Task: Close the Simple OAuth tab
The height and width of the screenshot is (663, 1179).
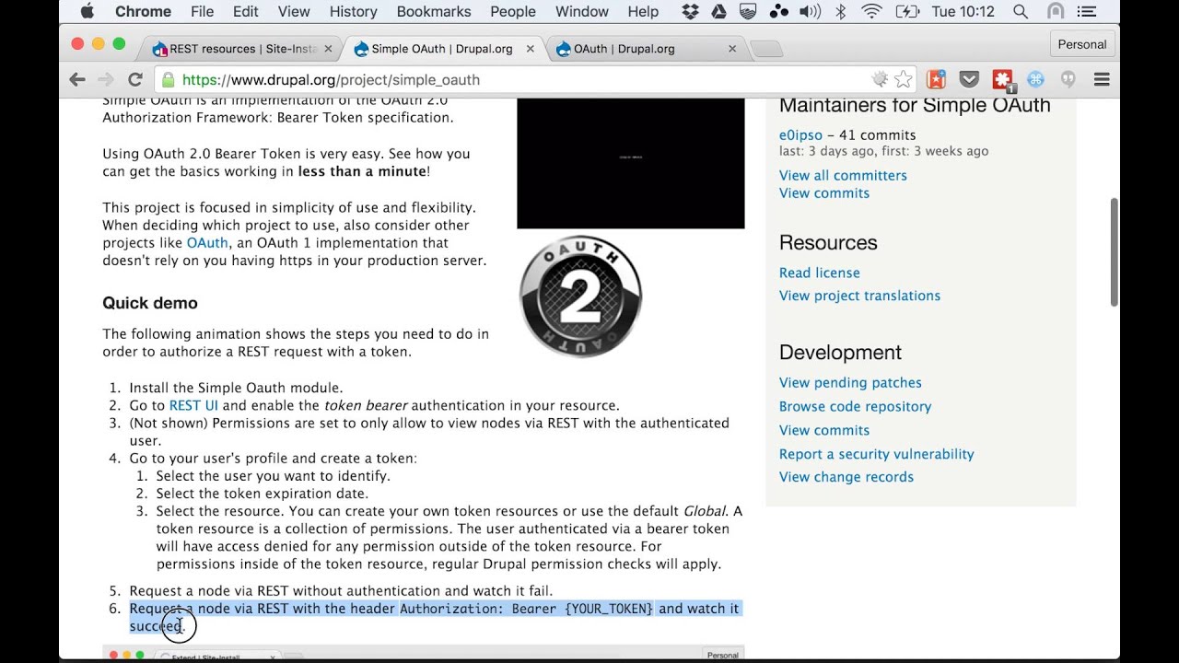Action: pyautogui.click(x=530, y=49)
